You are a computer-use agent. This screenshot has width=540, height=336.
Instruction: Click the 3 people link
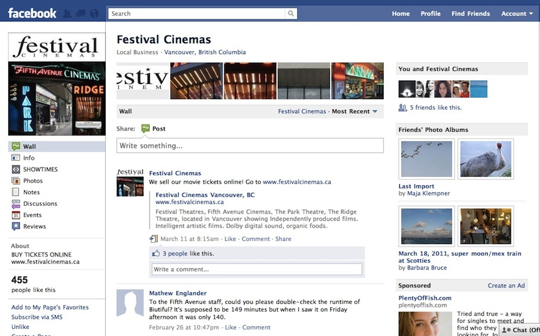tap(175, 253)
